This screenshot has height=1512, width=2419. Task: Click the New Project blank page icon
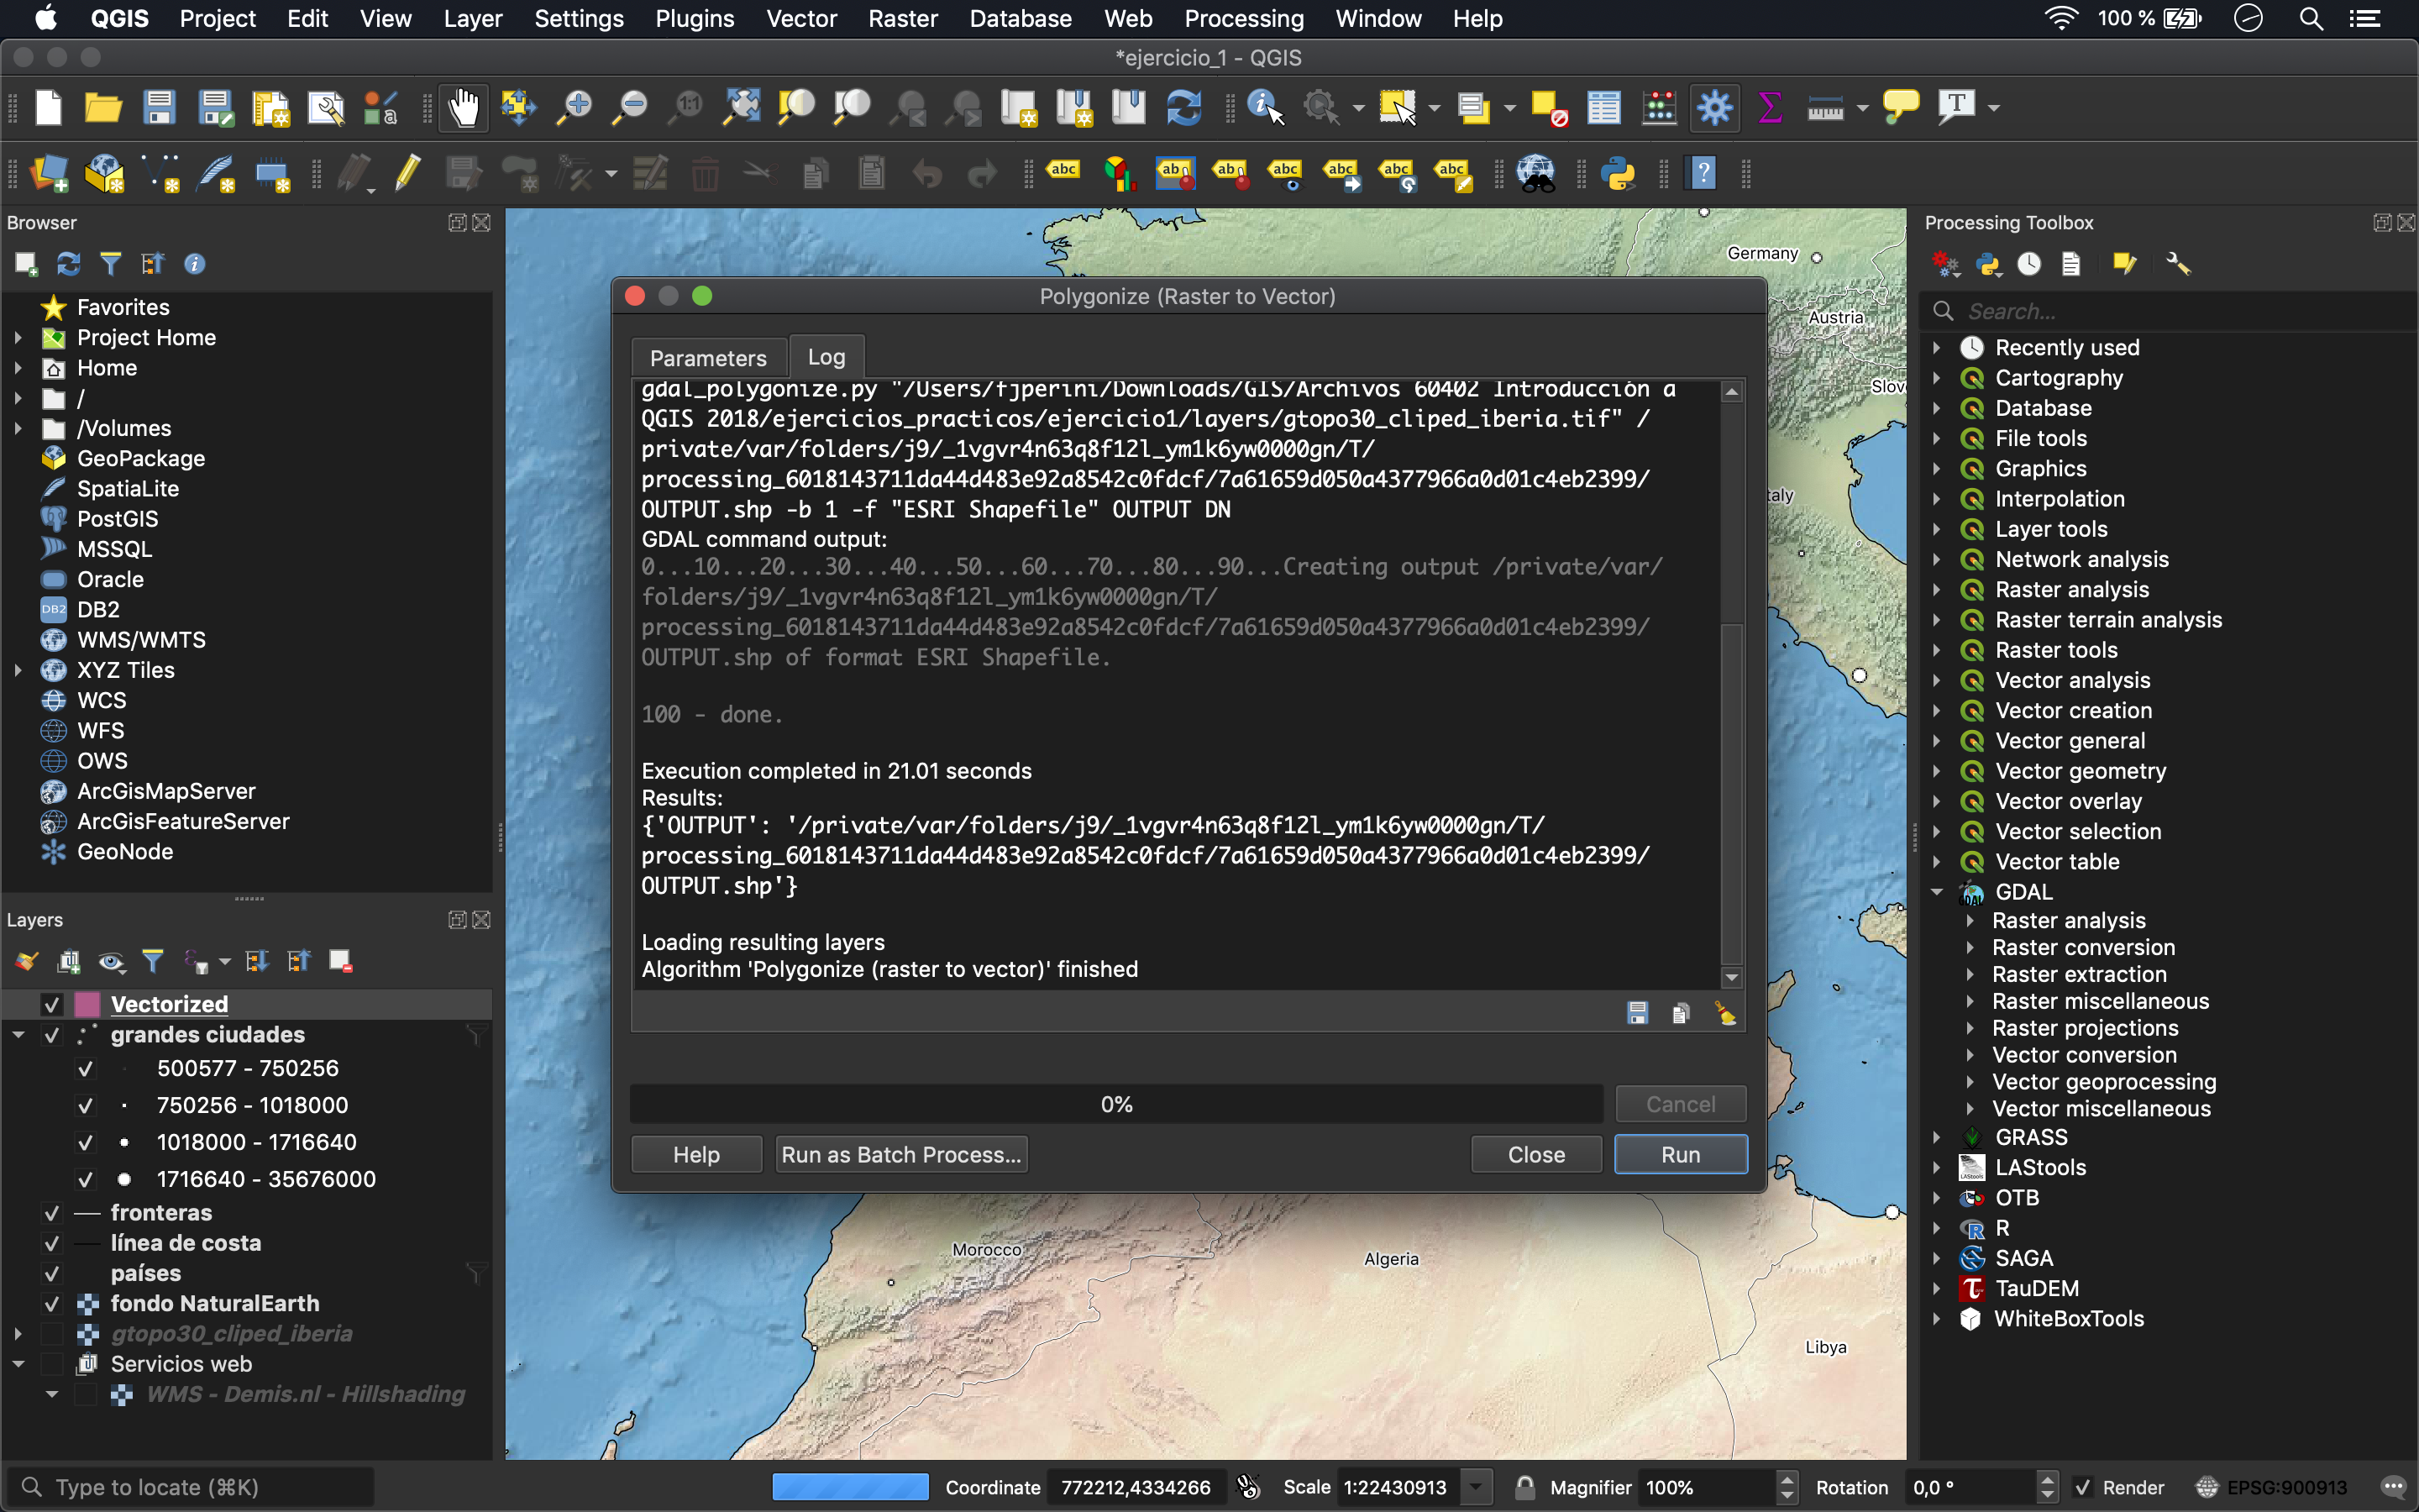(48, 107)
